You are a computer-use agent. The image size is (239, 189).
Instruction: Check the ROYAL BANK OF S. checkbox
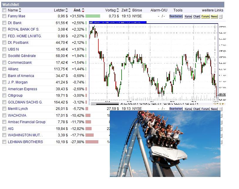pyautogui.click(x=4, y=29)
